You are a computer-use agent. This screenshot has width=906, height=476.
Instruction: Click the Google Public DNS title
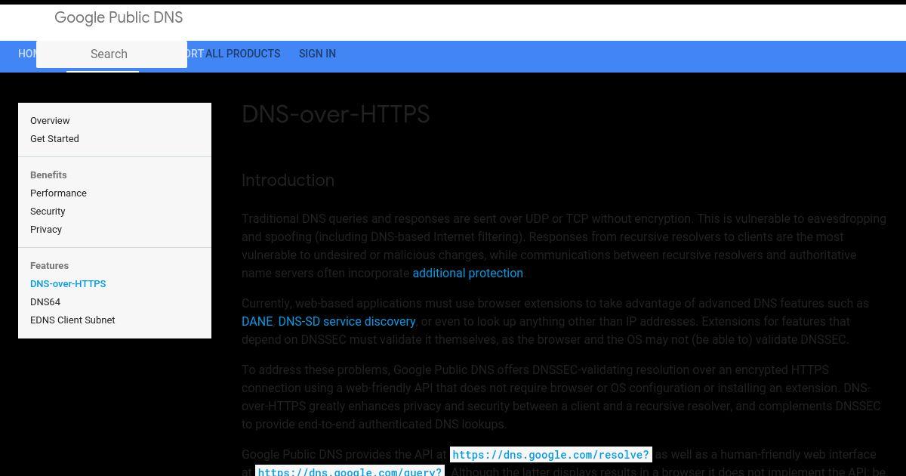point(119,17)
